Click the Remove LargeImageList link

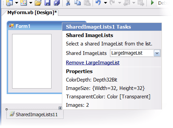(93, 63)
